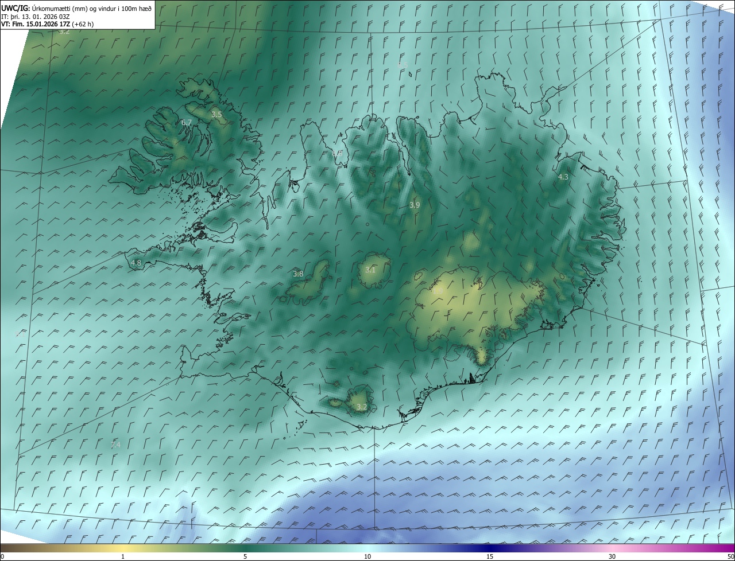Click the "10" tick on the colour scale
This screenshot has height=561, width=735.
click(367, 556)
